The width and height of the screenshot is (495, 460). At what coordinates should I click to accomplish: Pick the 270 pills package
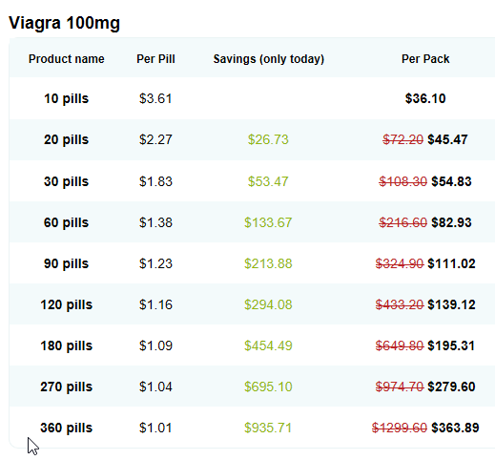click(x=66, y=387)
